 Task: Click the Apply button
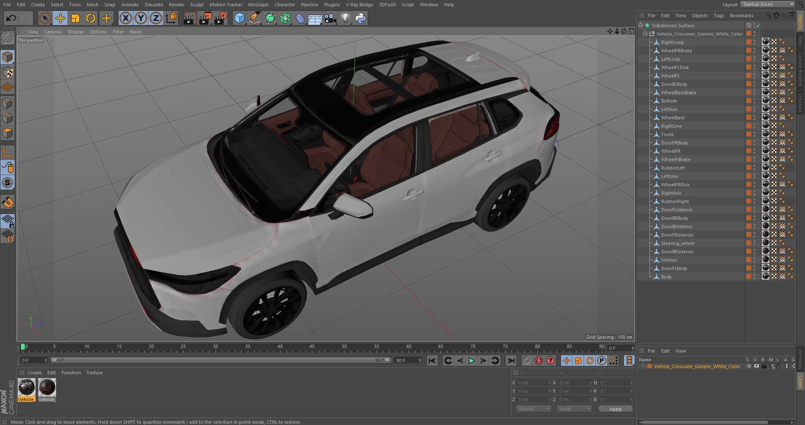tap(615, 409)
